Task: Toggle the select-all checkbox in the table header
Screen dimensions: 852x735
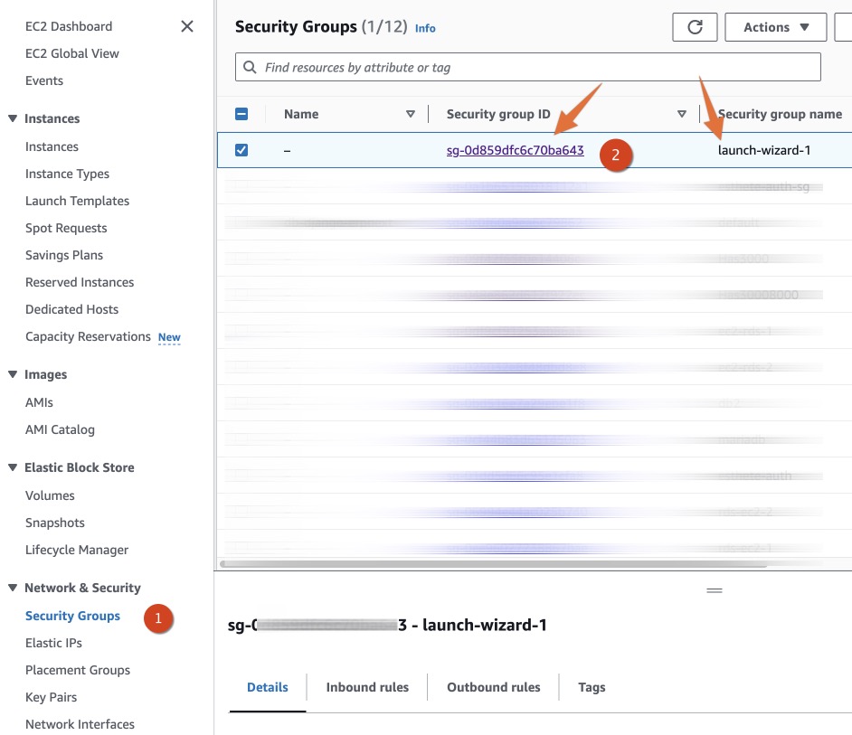Action: tap(241, 114)
